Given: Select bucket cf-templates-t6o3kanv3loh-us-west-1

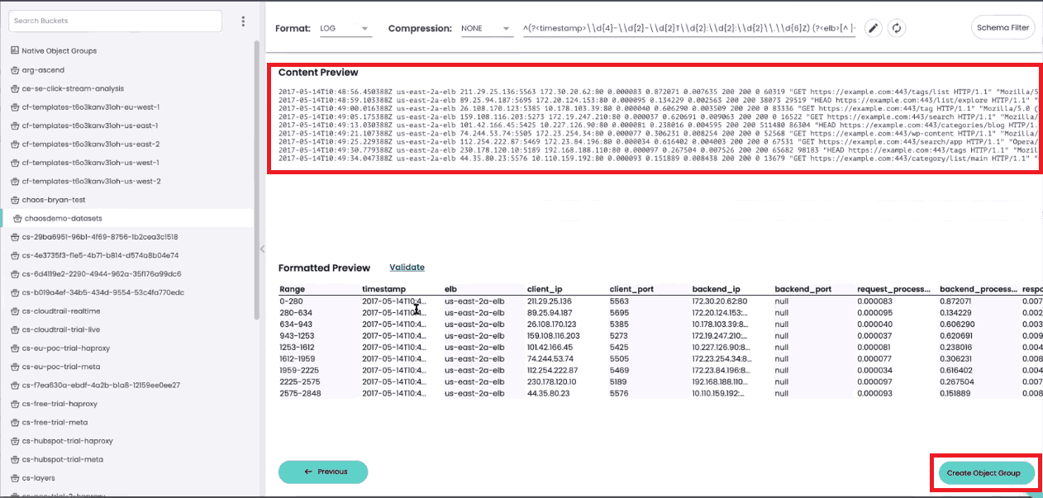Looking at the screenshot, I should tap(91, 163).
